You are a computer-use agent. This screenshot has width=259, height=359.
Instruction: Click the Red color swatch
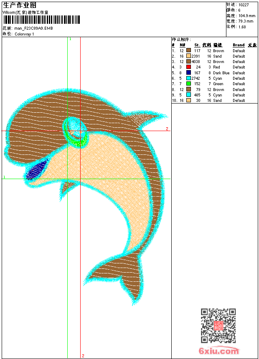click(189, 67)
